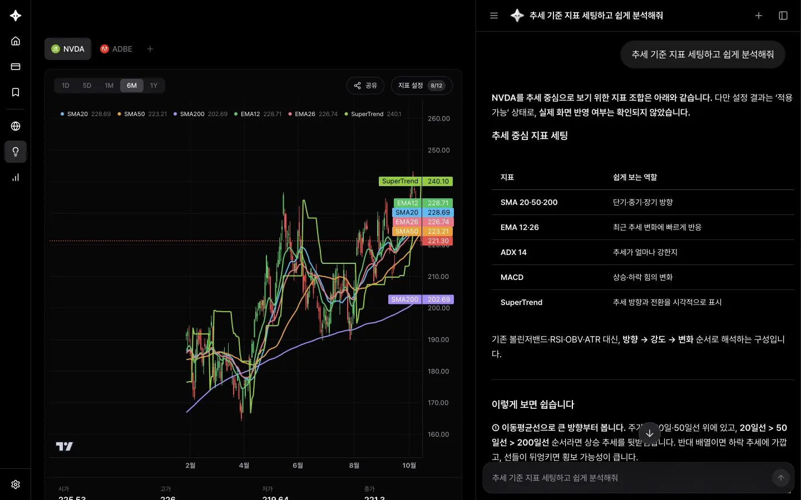Focus the chat message input field
Screen dimensions: 801x500
(629, 478)
